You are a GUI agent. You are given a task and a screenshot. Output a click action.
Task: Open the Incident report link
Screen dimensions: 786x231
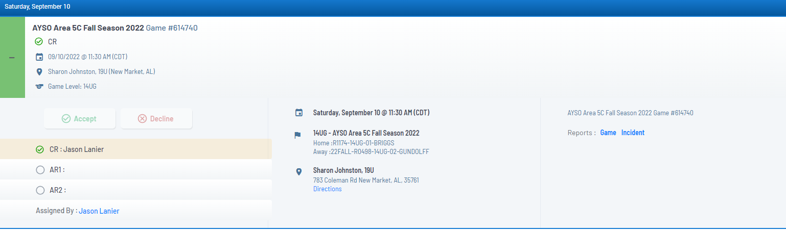[x=633, y=133]
